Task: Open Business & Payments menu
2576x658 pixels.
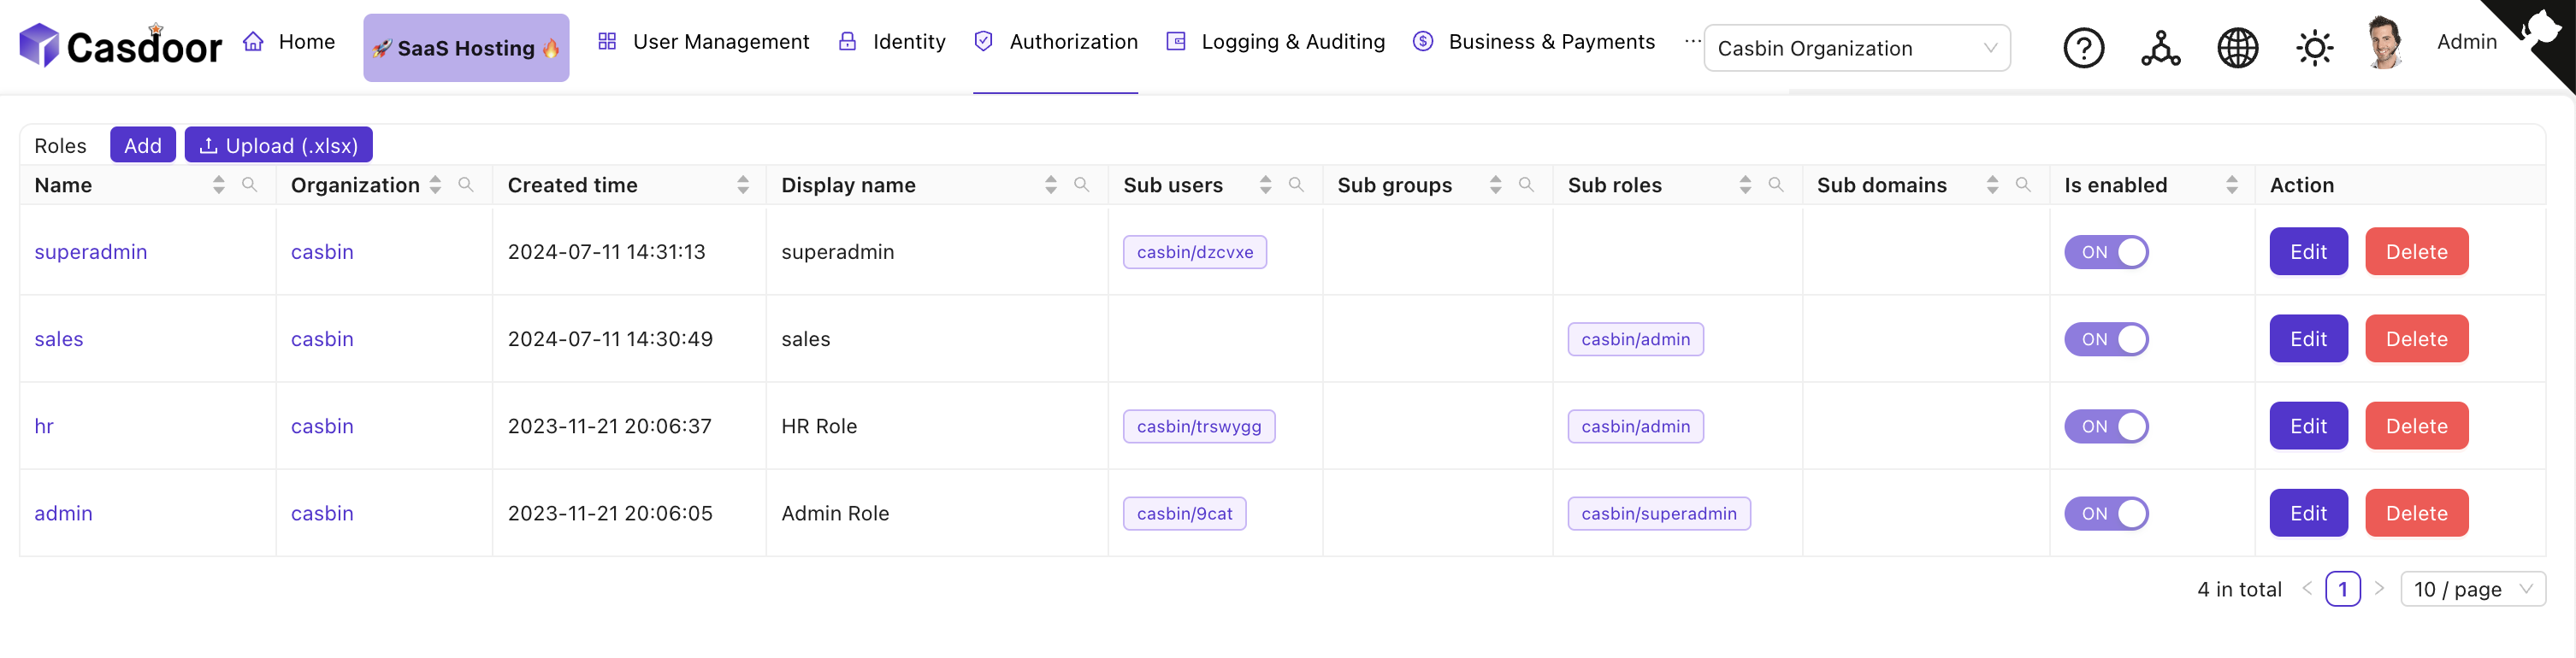Action: coord(1534,42)
